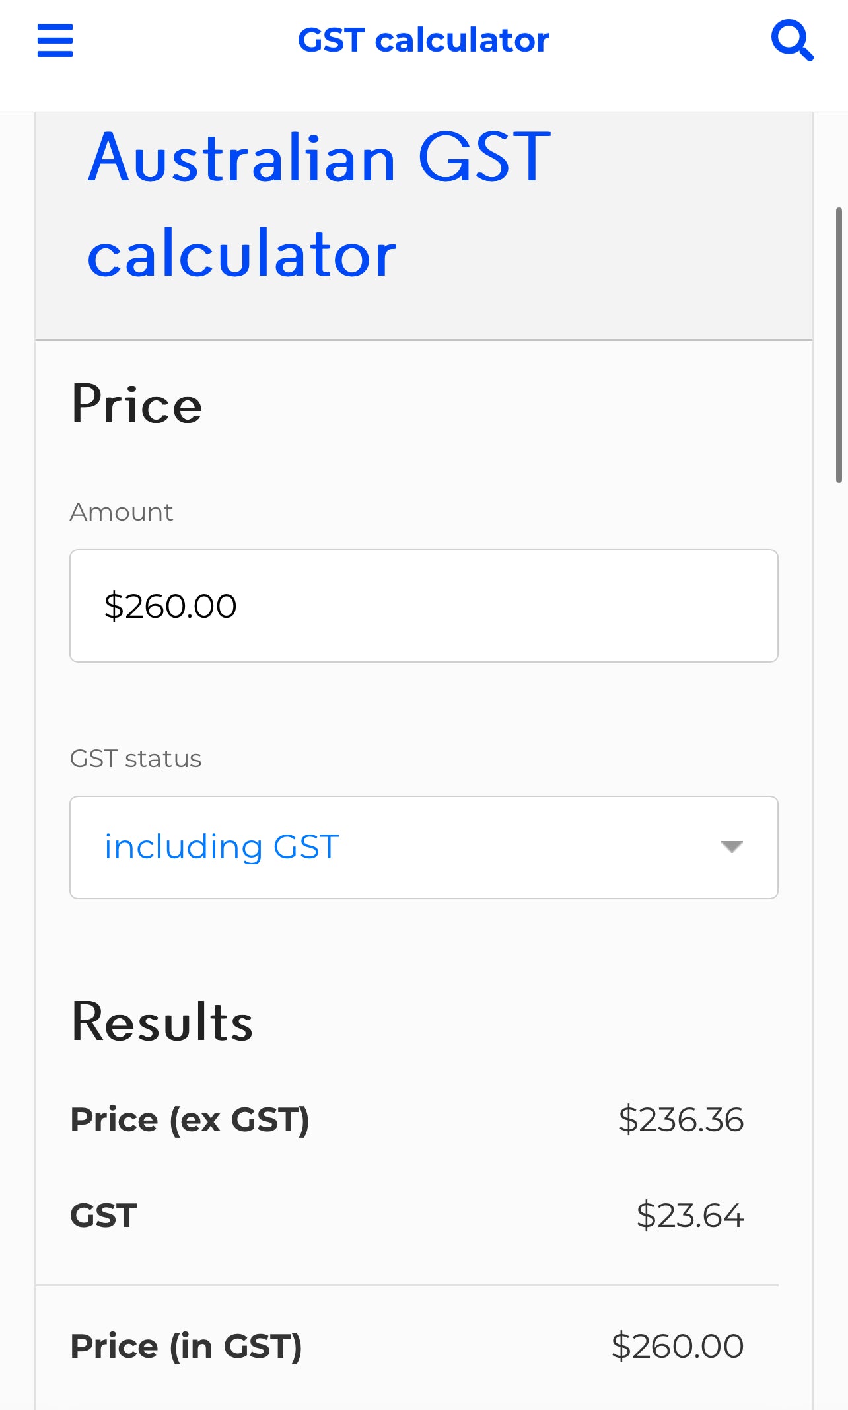Click the divider line above Price (in GST)
The image size is (848, 1410).
click(407, 1286)
